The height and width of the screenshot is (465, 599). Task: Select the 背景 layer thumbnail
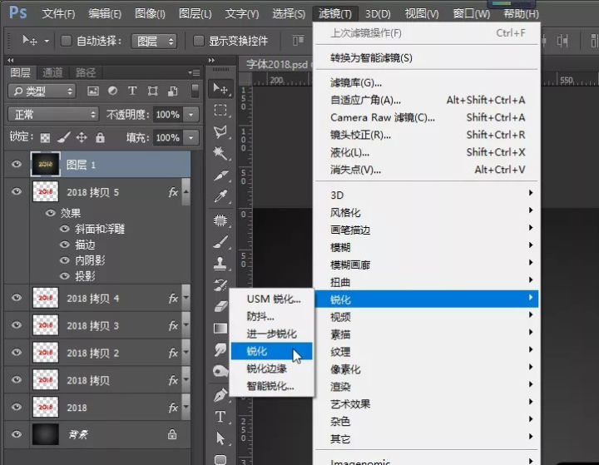45,433
